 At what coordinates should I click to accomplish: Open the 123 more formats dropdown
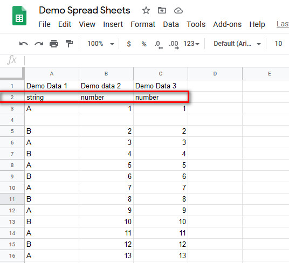tap(191, 44)
